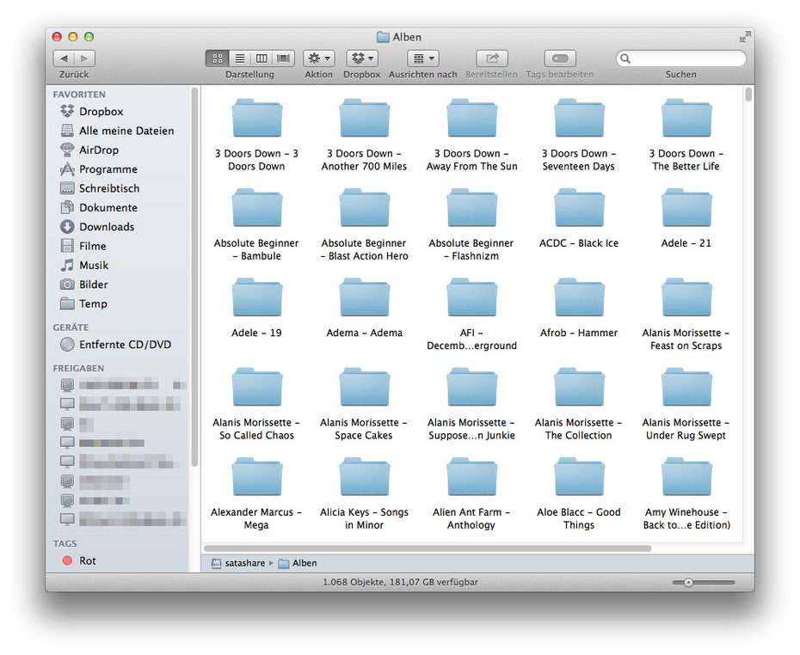800x655 pixels.
Task: Go forward with the right arrow button
Action: 84,58
